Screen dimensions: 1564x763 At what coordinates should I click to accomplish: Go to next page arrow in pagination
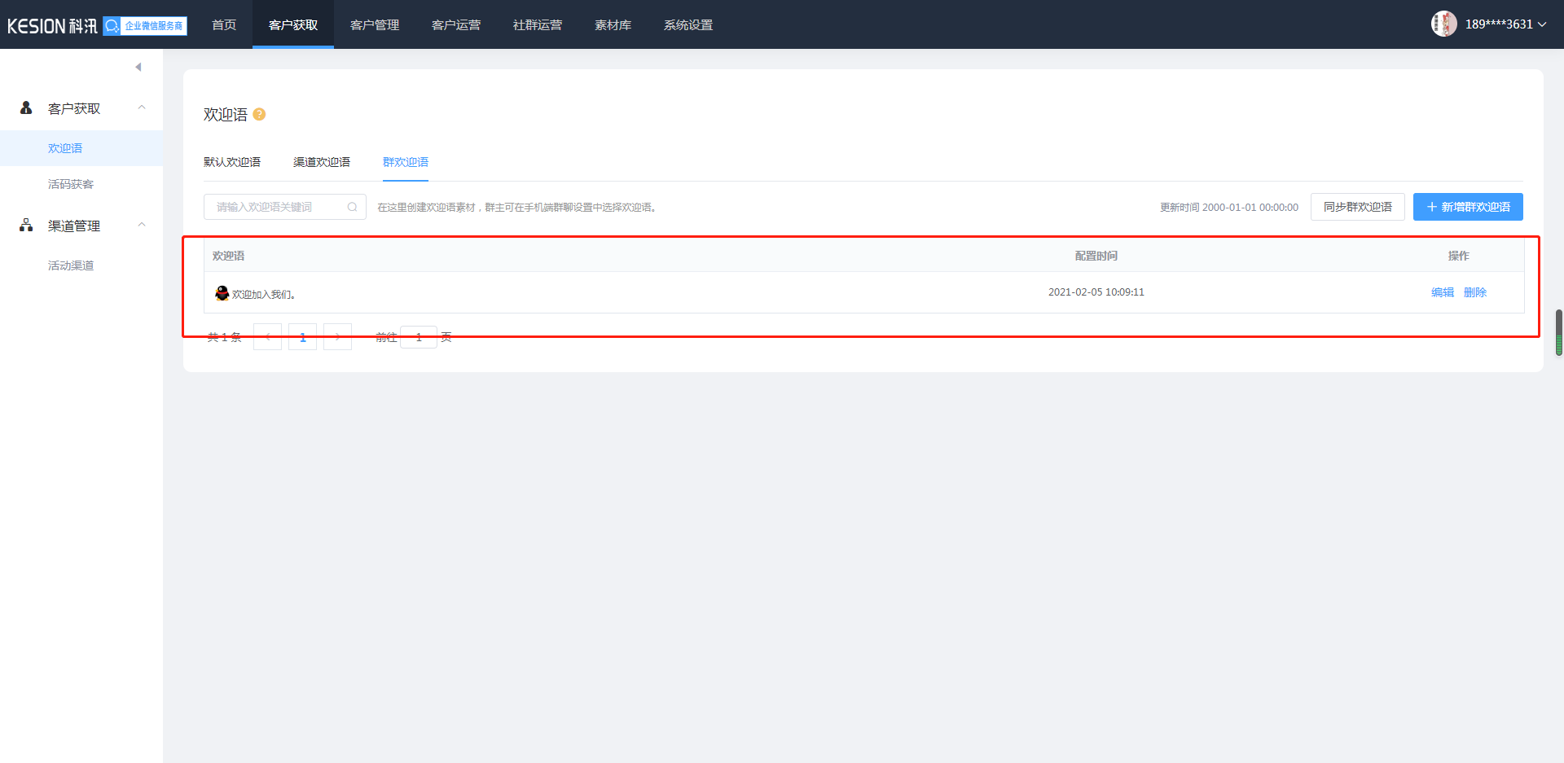pos(337,337)
